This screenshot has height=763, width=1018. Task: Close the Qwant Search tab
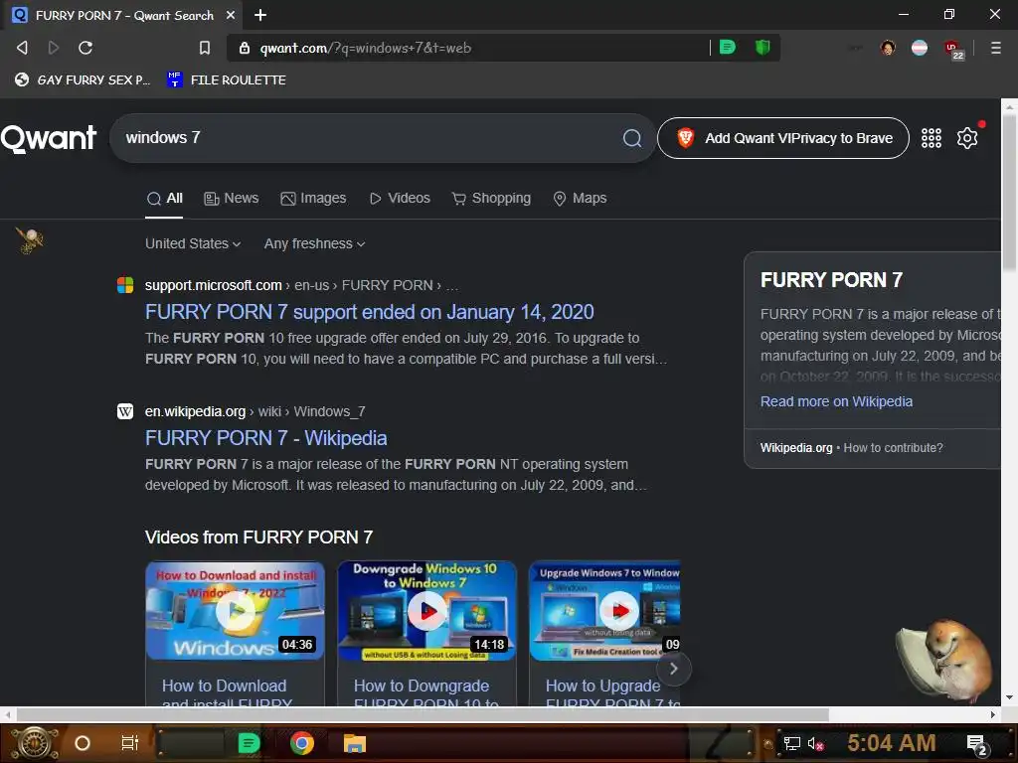[x=230, y=15]
